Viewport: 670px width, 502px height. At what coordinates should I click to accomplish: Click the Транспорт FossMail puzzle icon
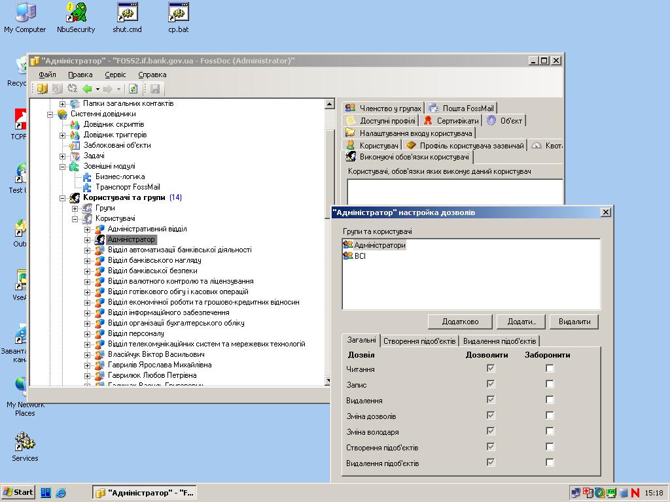87,188
